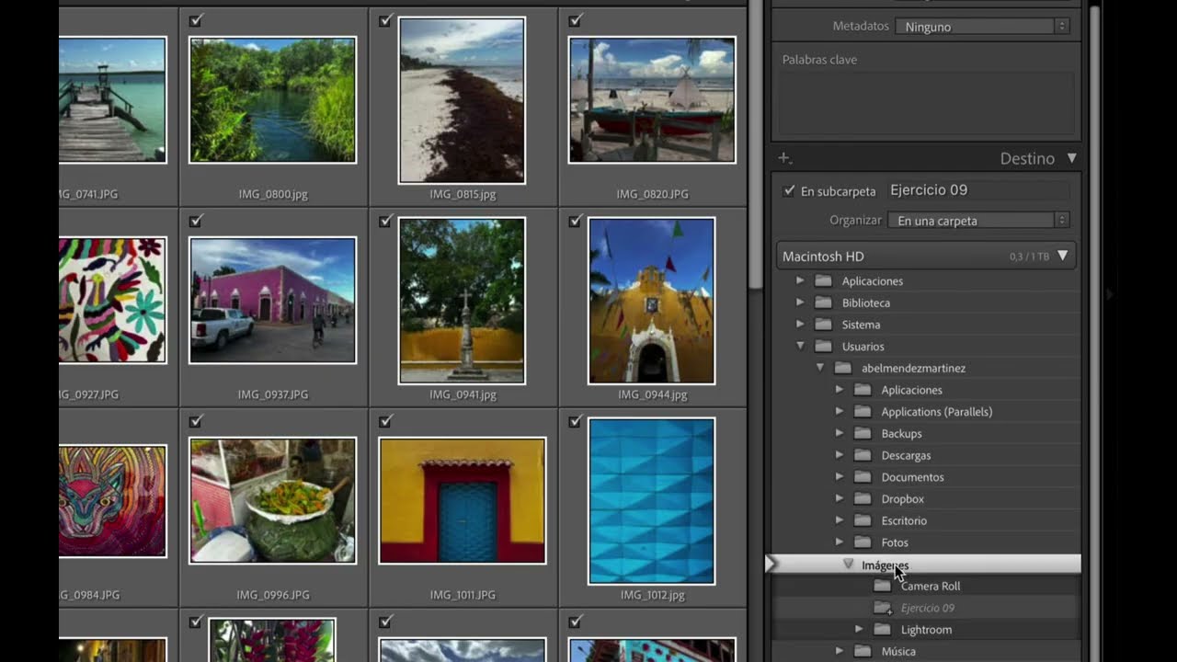This screenshot has width=1177, height=662.
Task: Expand the Música folder arrow
Action: click(x=839, y=651)
